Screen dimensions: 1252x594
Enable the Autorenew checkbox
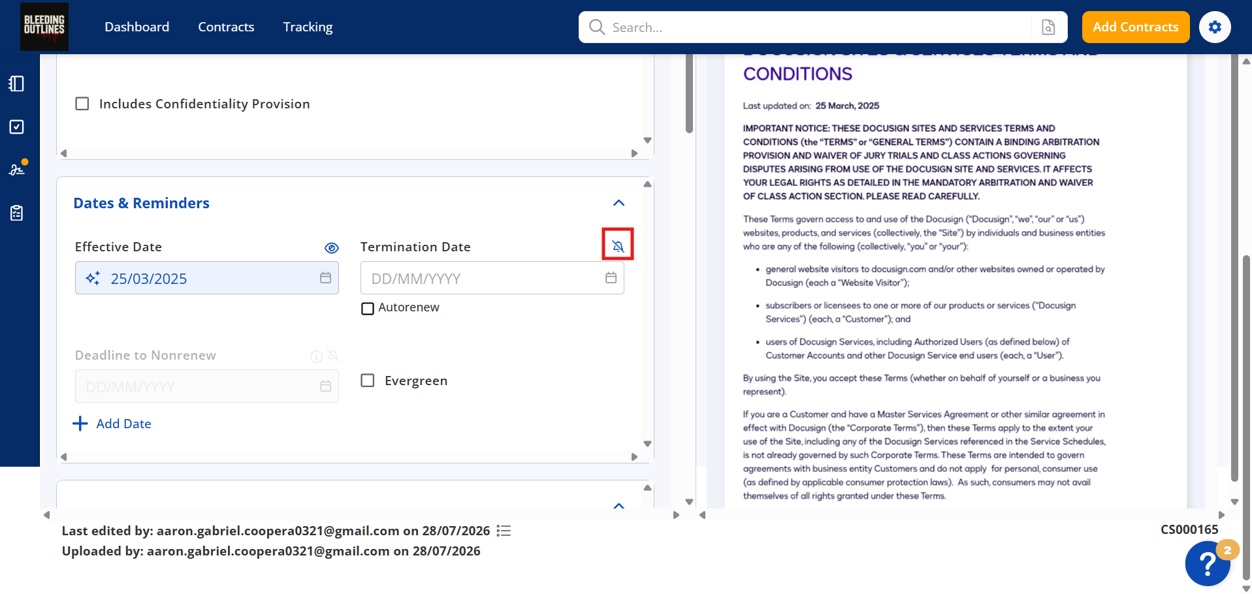[368, 308]
